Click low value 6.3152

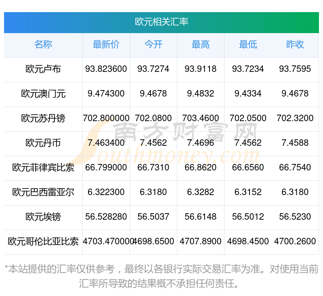point(248,192)
